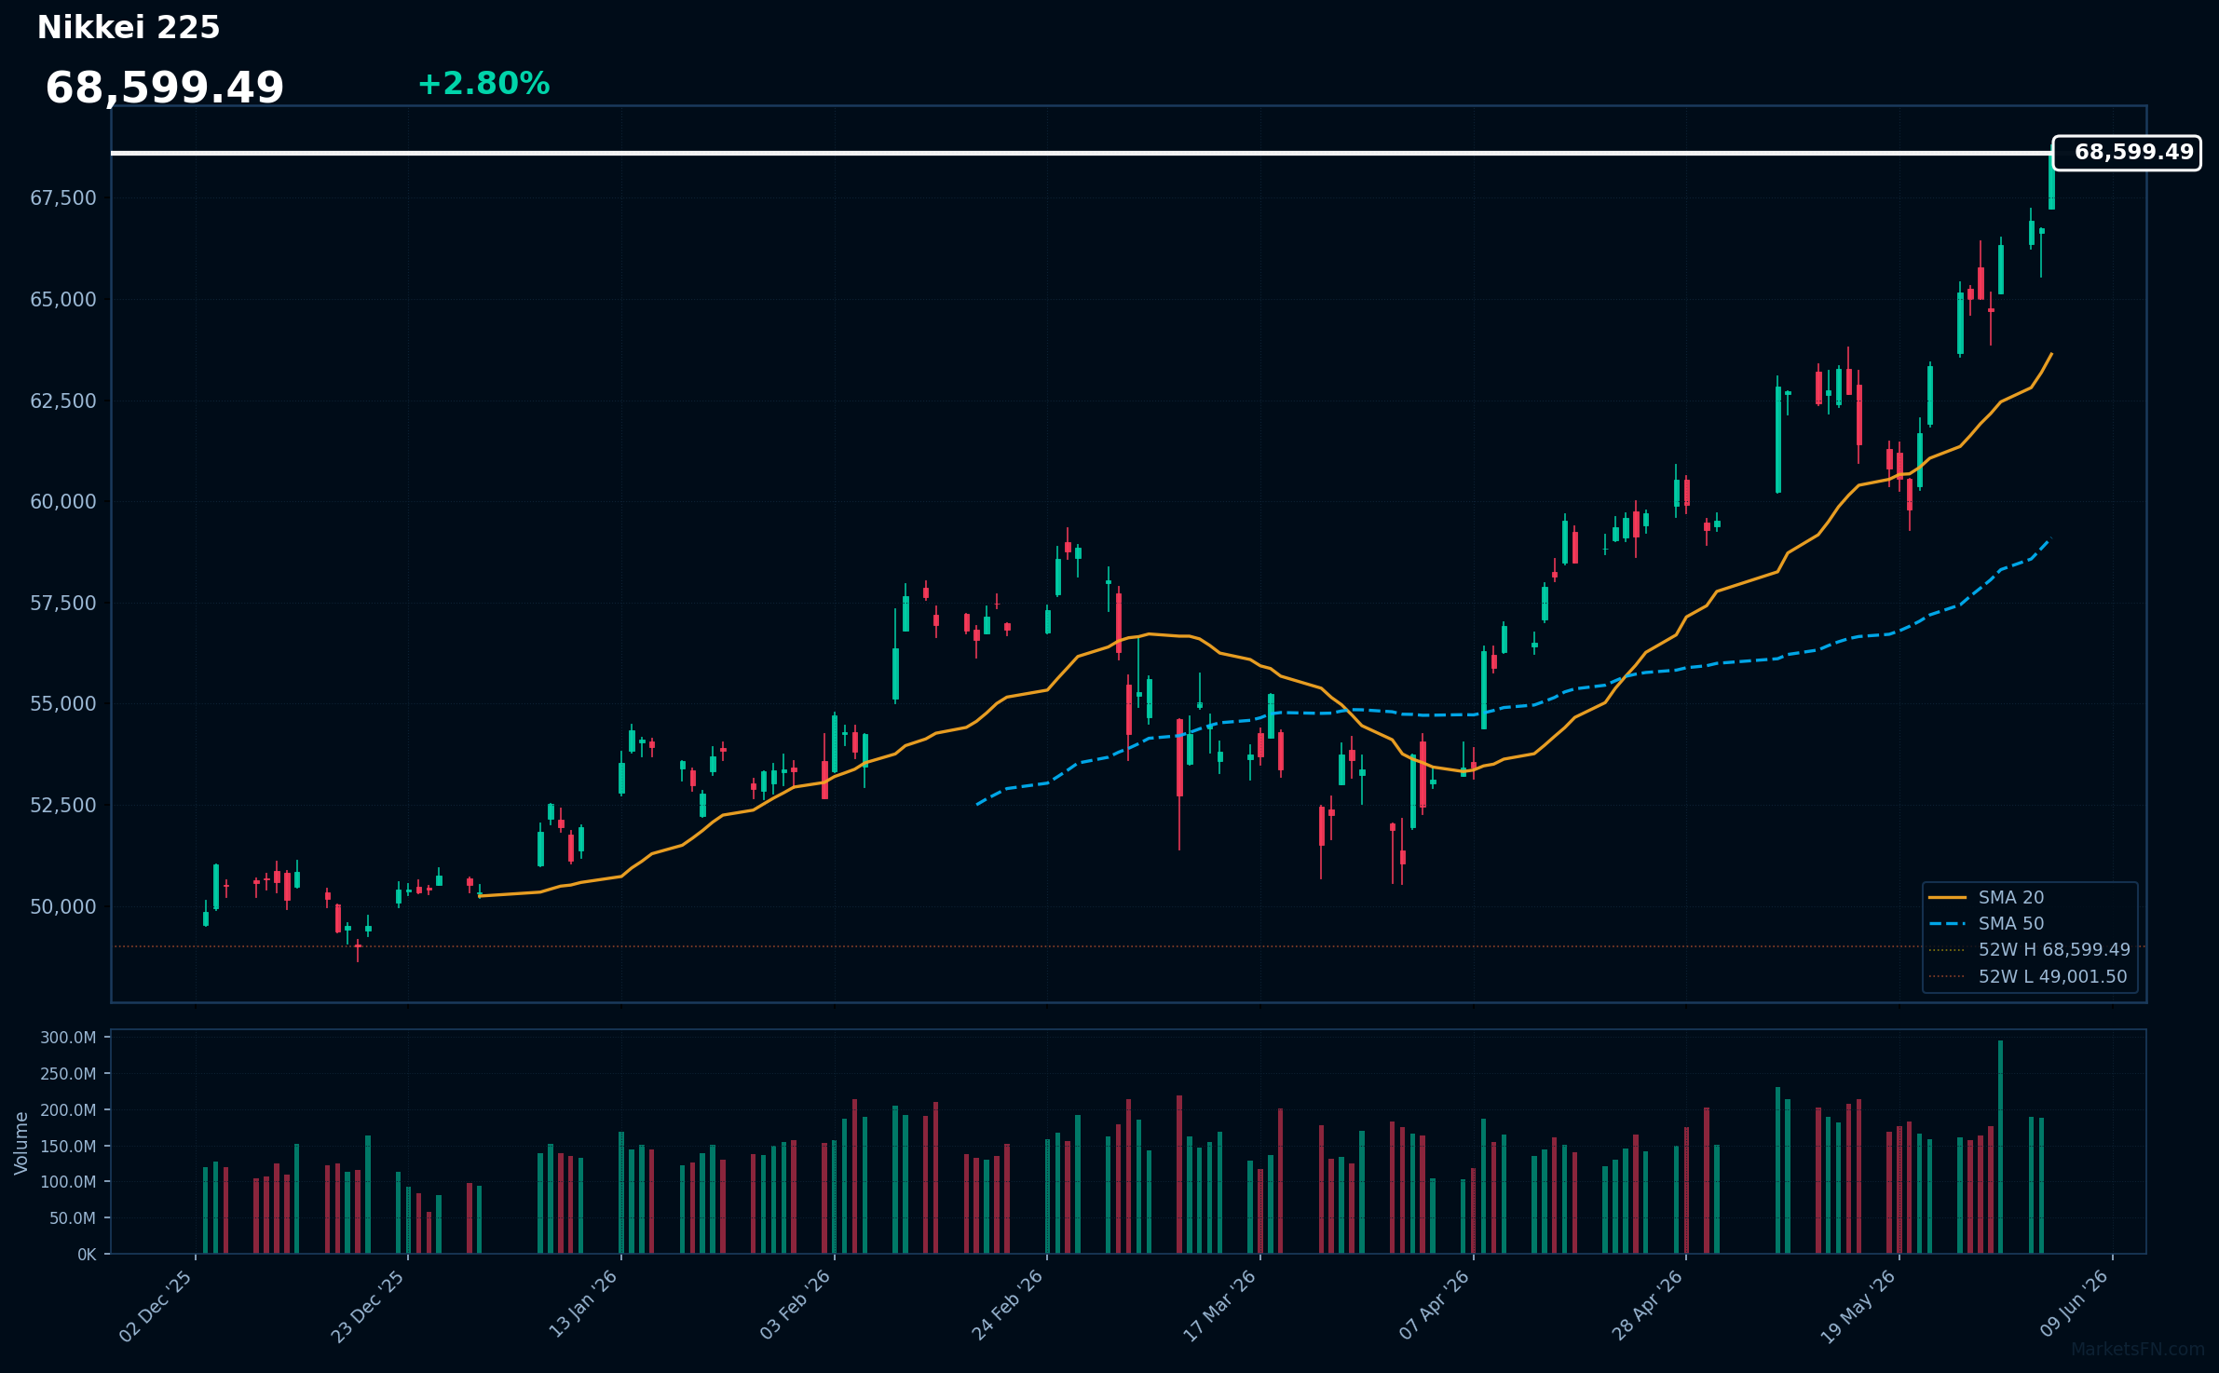Click the 100.0M volume axis label

pos(68,1182)
